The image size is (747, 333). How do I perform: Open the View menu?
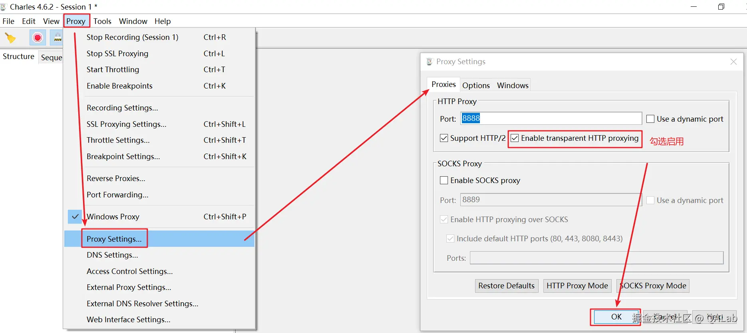[x=51, y=21]
